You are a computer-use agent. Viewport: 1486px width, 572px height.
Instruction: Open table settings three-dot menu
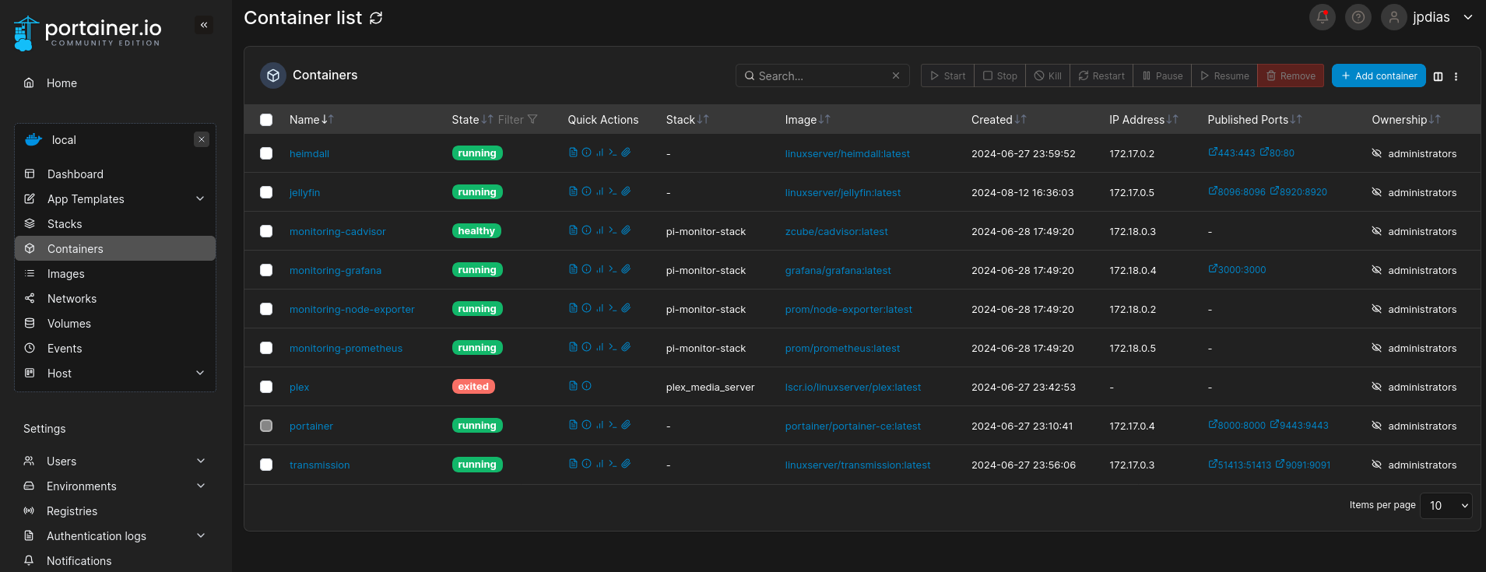click(x=1456, y=76)
